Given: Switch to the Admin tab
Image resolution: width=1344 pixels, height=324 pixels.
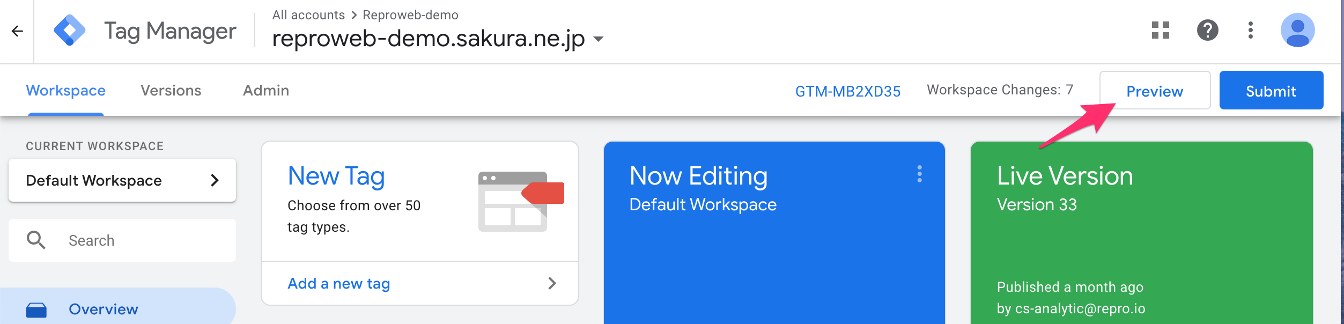Looking at the screenshot, I should [266, 90].
